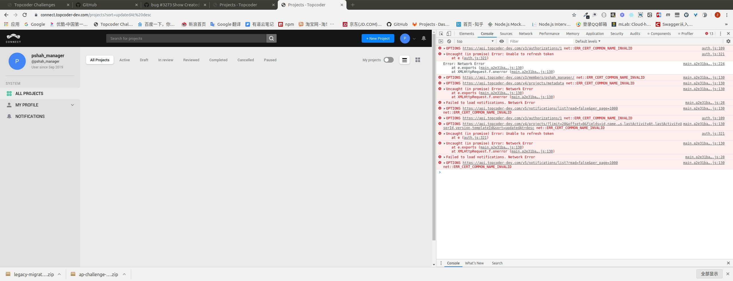The image size is (733, 281).
Task: Expand the first OPTIONS authorizations error
Action: coord(444,48)
